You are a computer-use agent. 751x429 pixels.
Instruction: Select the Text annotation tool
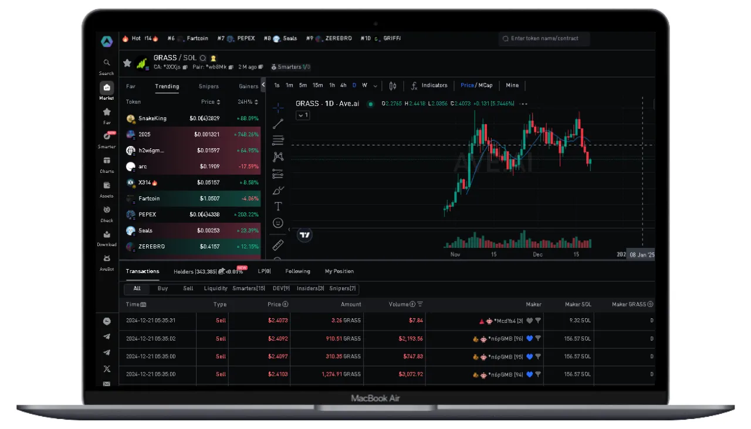pyautogui.click(x=278, y=206)
